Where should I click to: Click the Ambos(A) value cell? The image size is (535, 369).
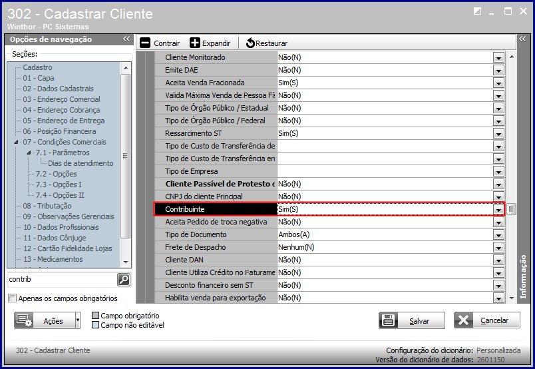(x=385, y=234)
